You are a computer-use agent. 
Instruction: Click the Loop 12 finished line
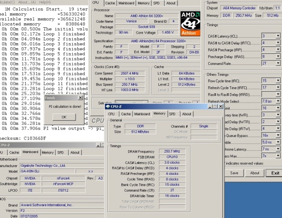coord(44,89)
